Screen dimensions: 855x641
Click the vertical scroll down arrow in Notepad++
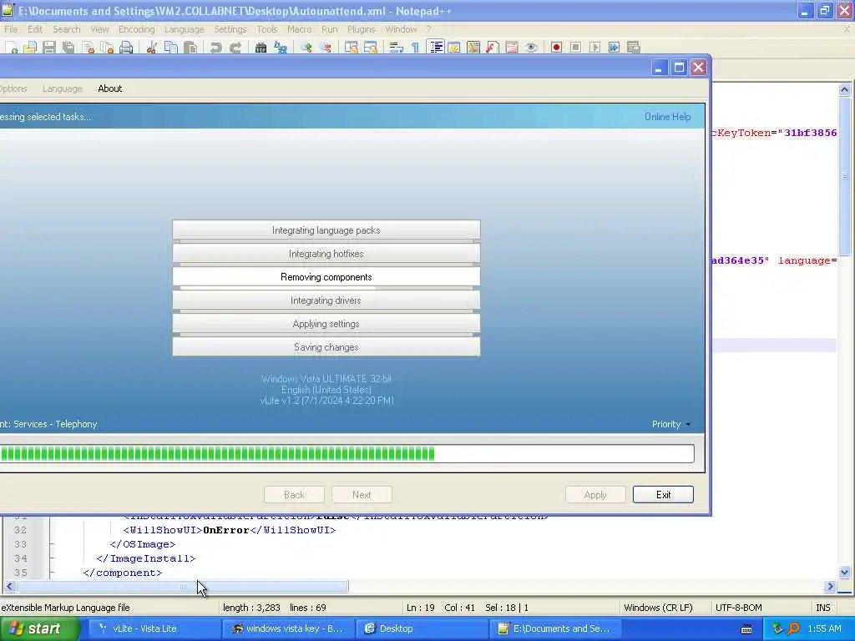tap(845, 573)
